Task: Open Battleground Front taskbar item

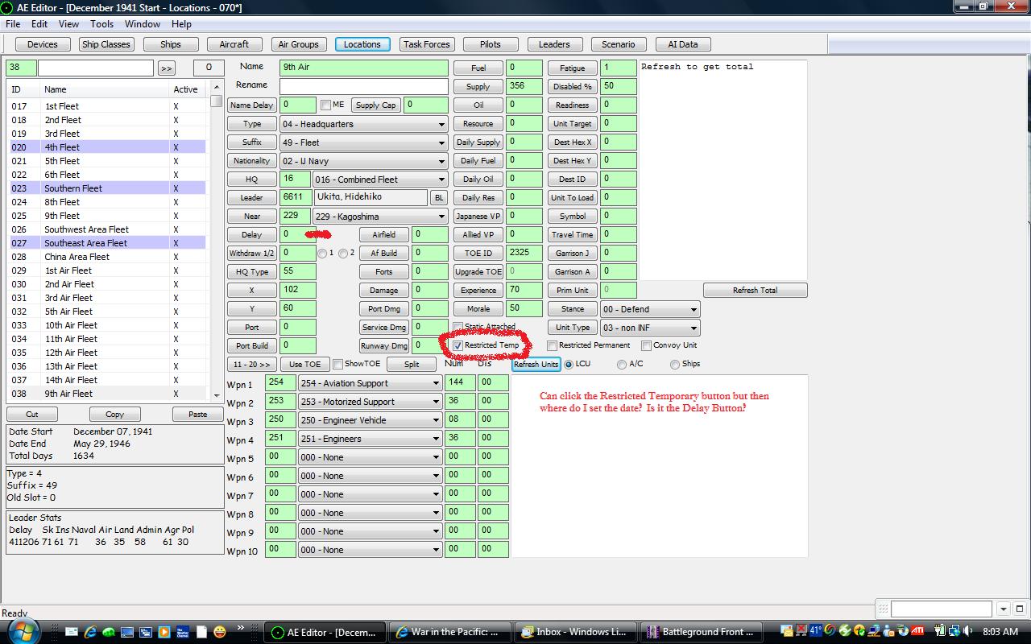Action: 702,632
